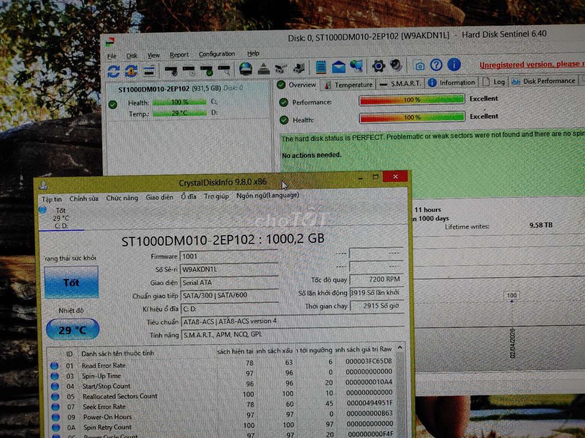Click the Performance 100 % bar in Overview
This screenshot has width=585, height=438.
(x=412, y=100)
